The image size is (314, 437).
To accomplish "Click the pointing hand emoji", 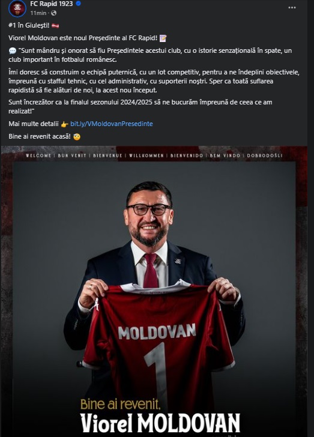I will click(x=64, y=124).
